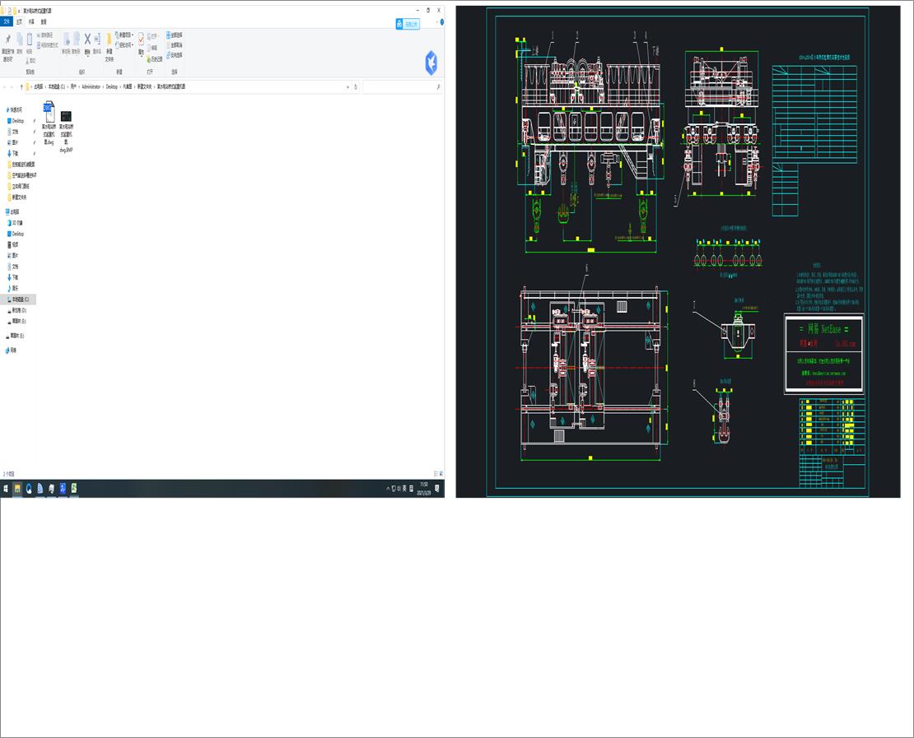Screen dimensions: 914x738
Task: Click the Cut scissors icon in ribbon
Action: point(30,60)
